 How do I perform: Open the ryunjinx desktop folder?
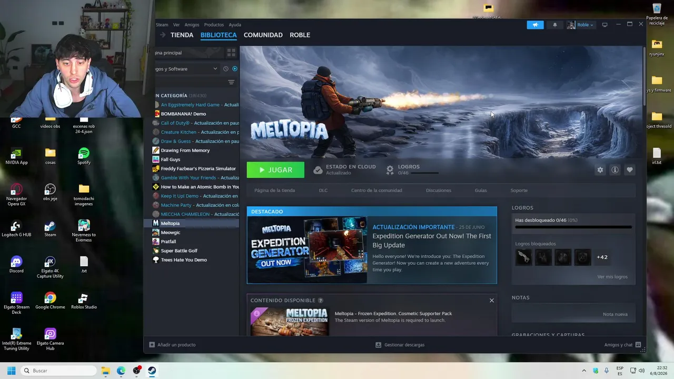(657, 47)
